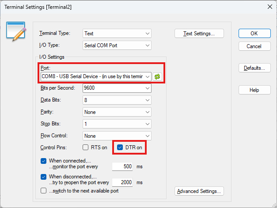This screenshot has height=208, width=277.
Task: Expand the Data Bits dropdown
Action: click(117, 100)
